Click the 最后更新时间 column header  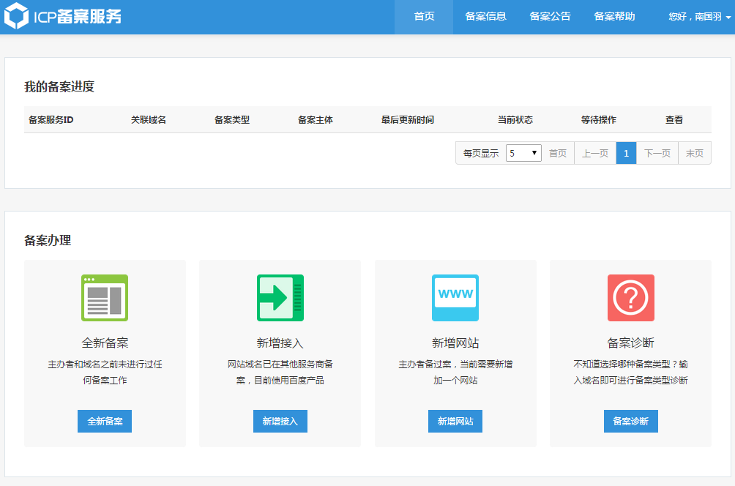407,120
